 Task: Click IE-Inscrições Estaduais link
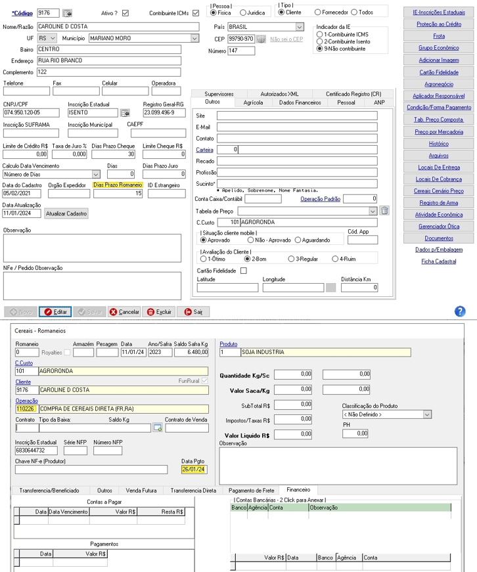pyautogui.click(x=439, y=12)
